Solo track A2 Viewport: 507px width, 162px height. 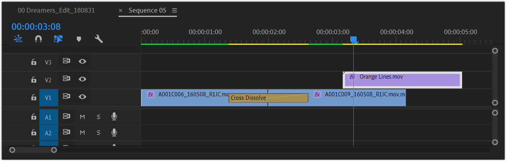(x=98, y=133)
